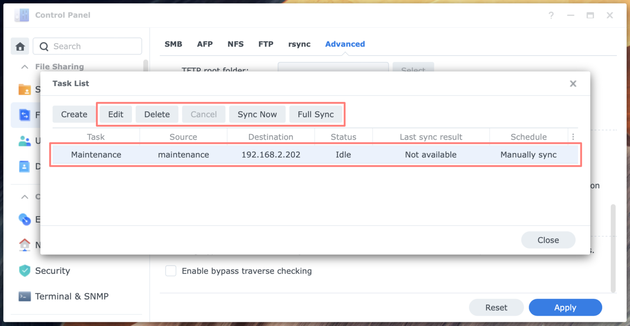
Task: Open the Terminal & SNMP icon
Action: click(25, 296)
